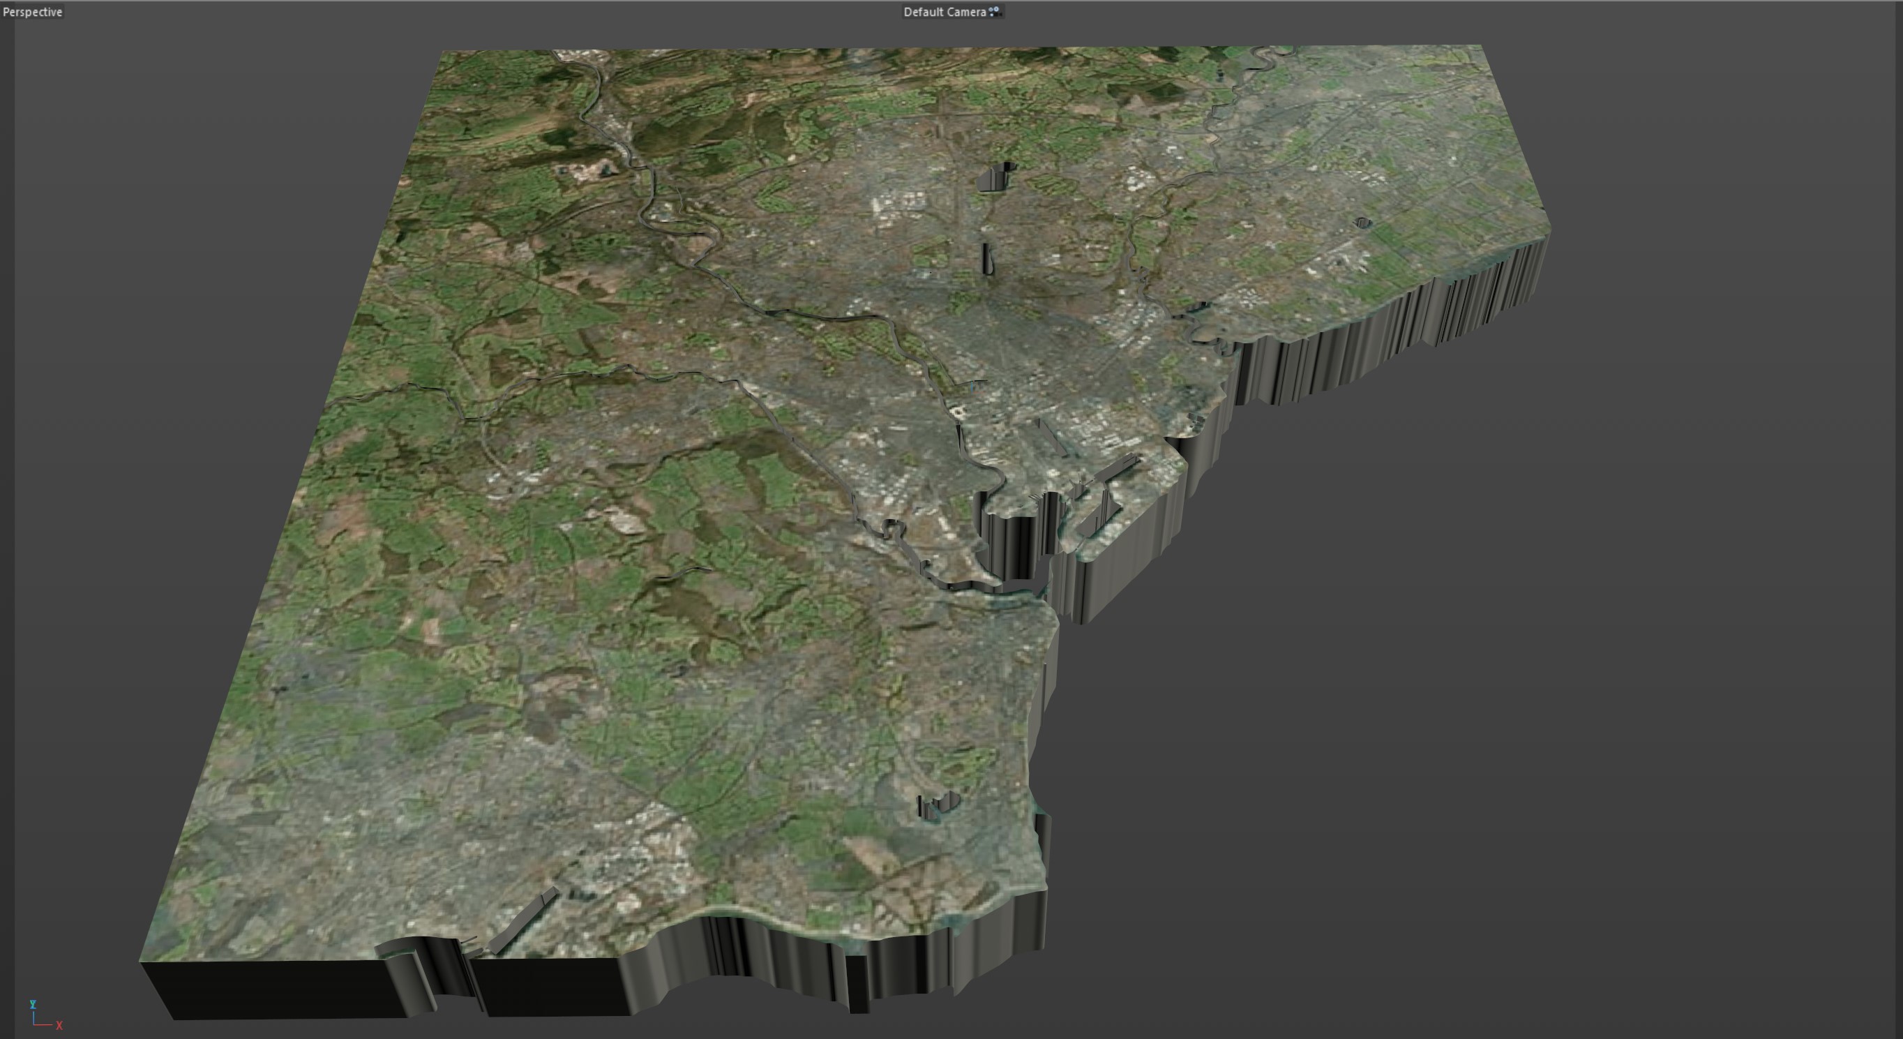Click the top-left corner of the terrain
The image size is (1903, 1039).
[x=443, y=52]
